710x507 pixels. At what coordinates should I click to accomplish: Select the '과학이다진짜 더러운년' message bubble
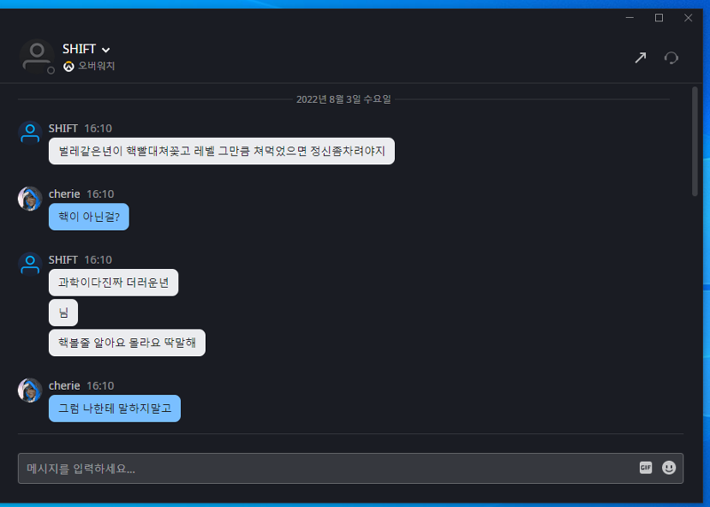[x=114, y=282]
